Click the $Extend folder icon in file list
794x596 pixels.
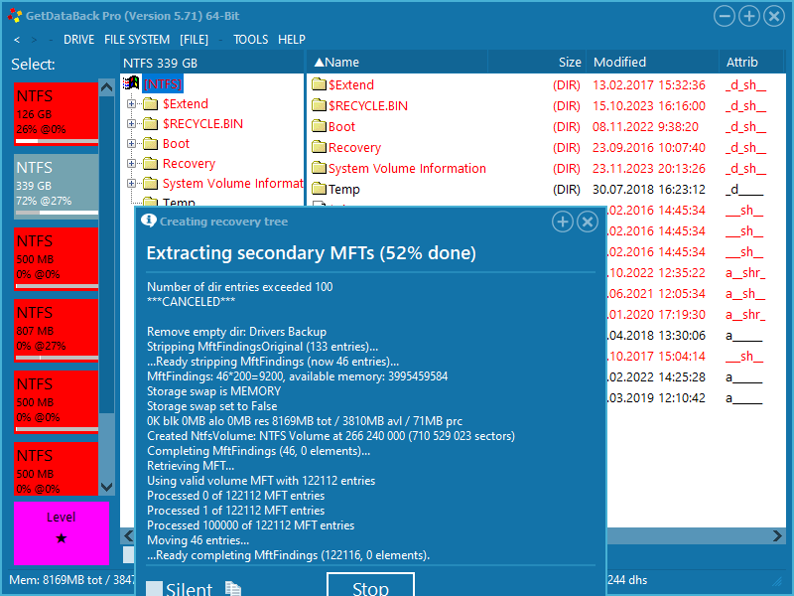(x=319, y=84)
